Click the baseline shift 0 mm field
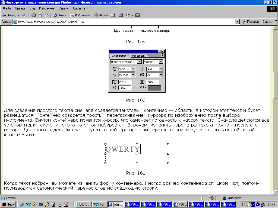The height and width of the screenshot is (208, 278). tap(125, 88)
